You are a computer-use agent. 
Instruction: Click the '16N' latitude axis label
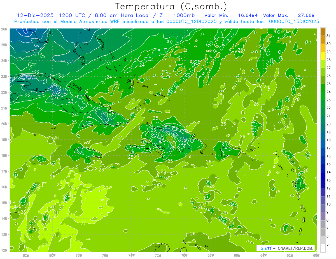(4, 187)
